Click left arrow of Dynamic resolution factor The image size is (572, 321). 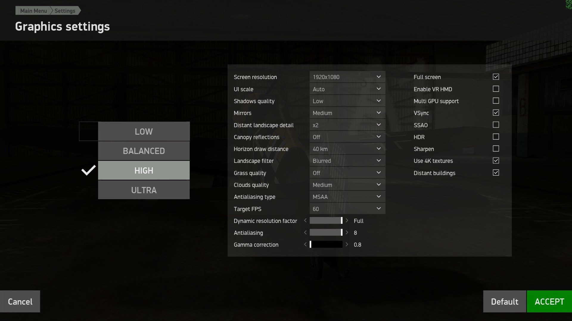305,221
